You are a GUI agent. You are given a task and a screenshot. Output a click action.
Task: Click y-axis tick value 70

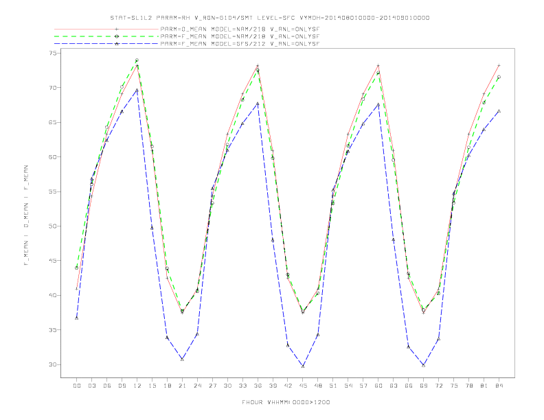click(53, 88)
